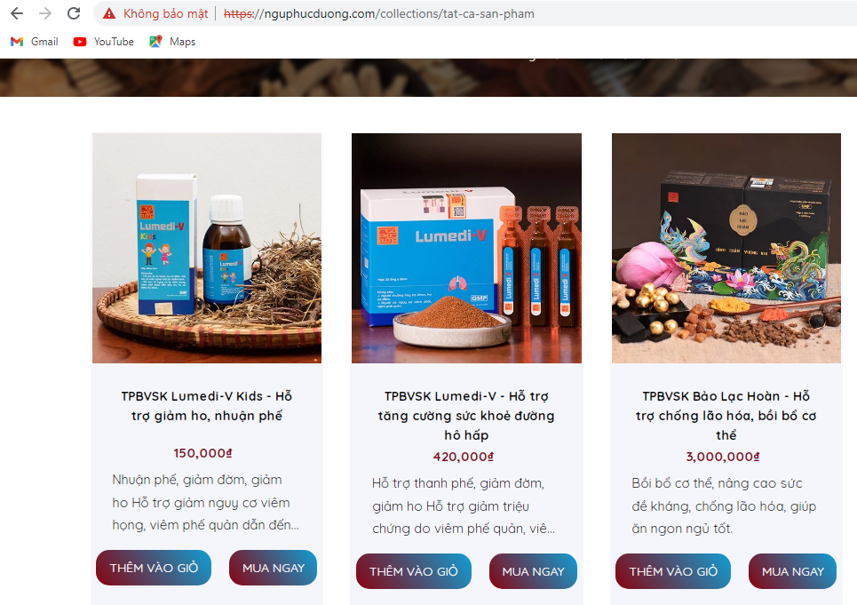Viewport: 857px width, 605px height.
Task: Open Bảo Lạc Hoàn product image
Action: tap(726, 248)
